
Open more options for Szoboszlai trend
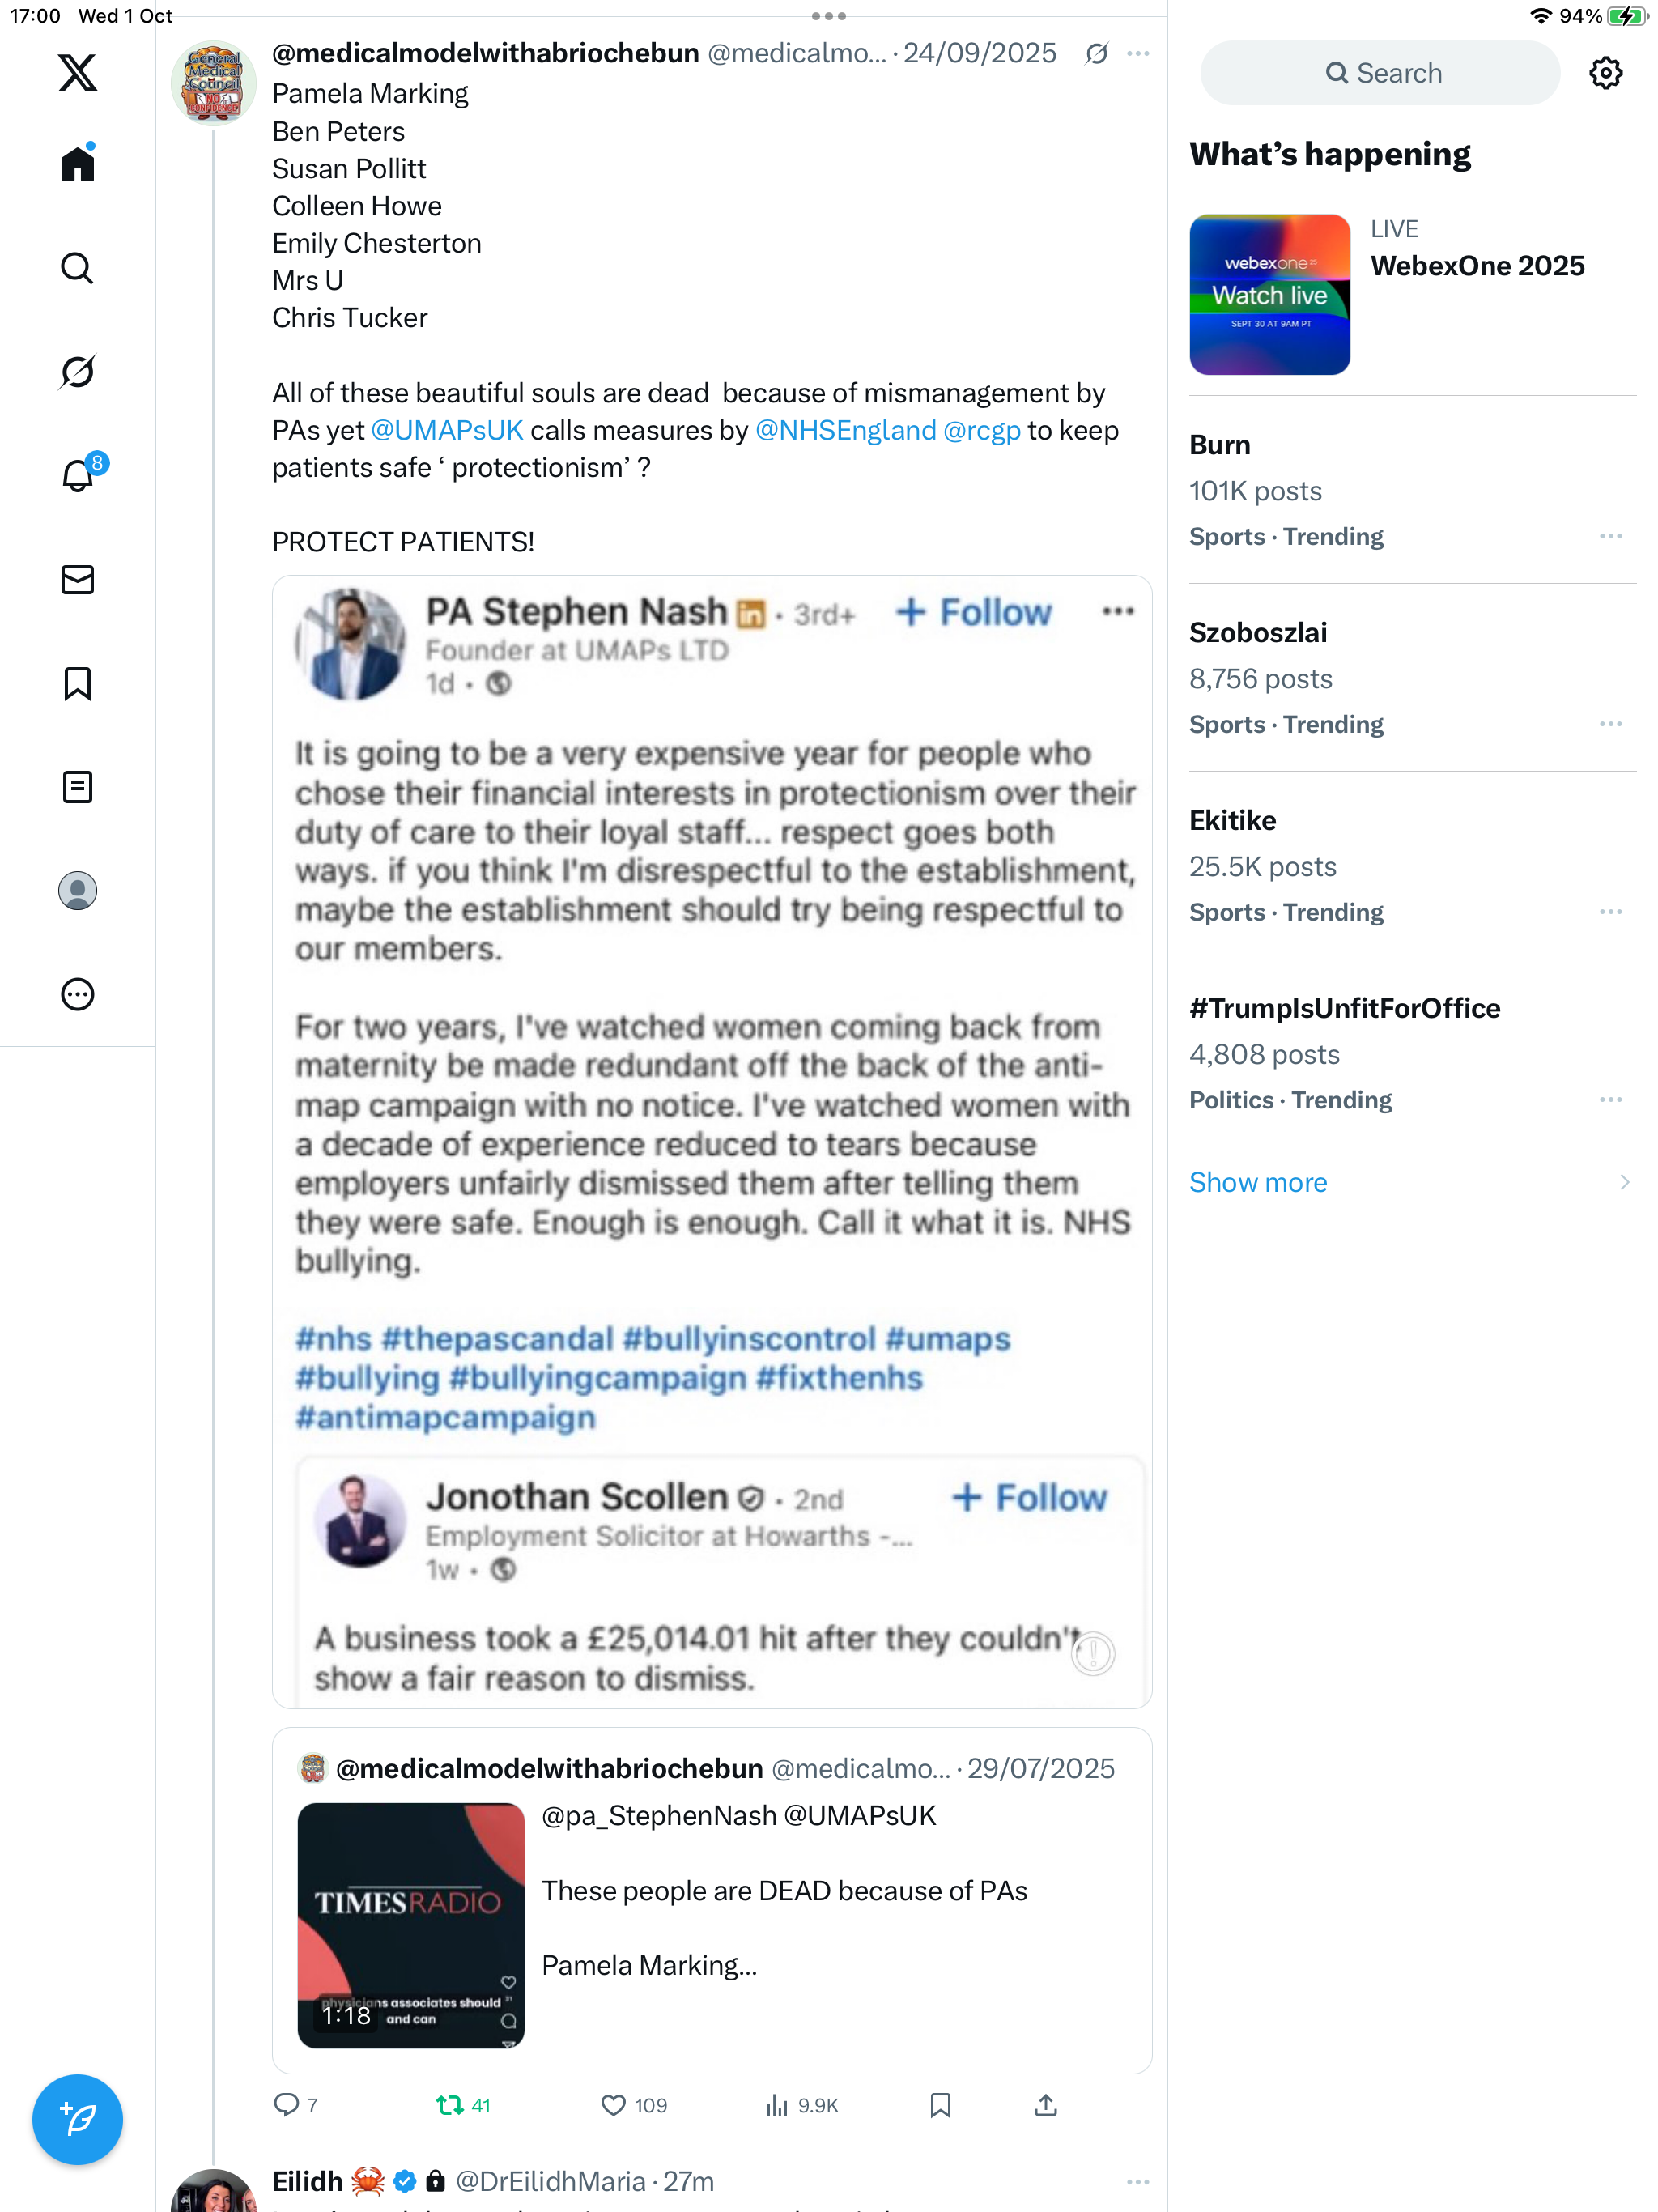point(1610,724)
